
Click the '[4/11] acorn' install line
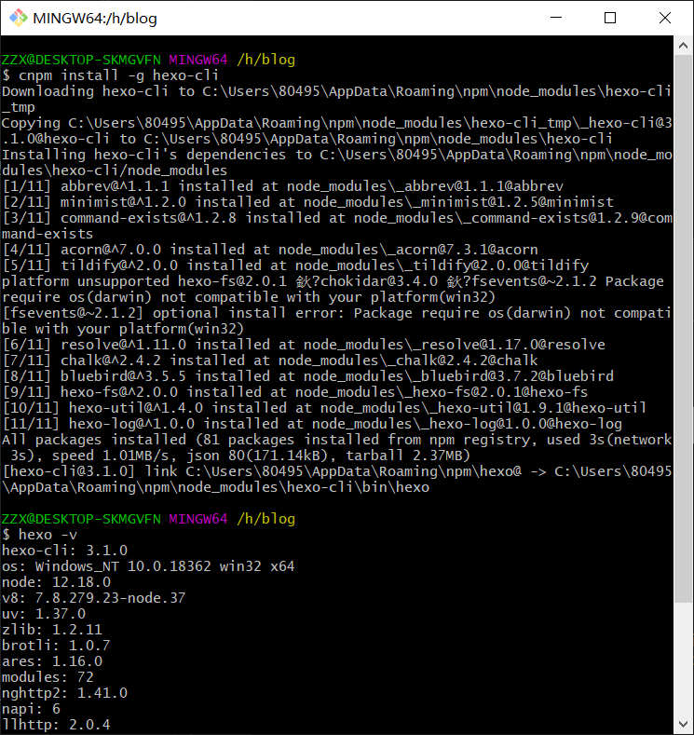(270, 250)
